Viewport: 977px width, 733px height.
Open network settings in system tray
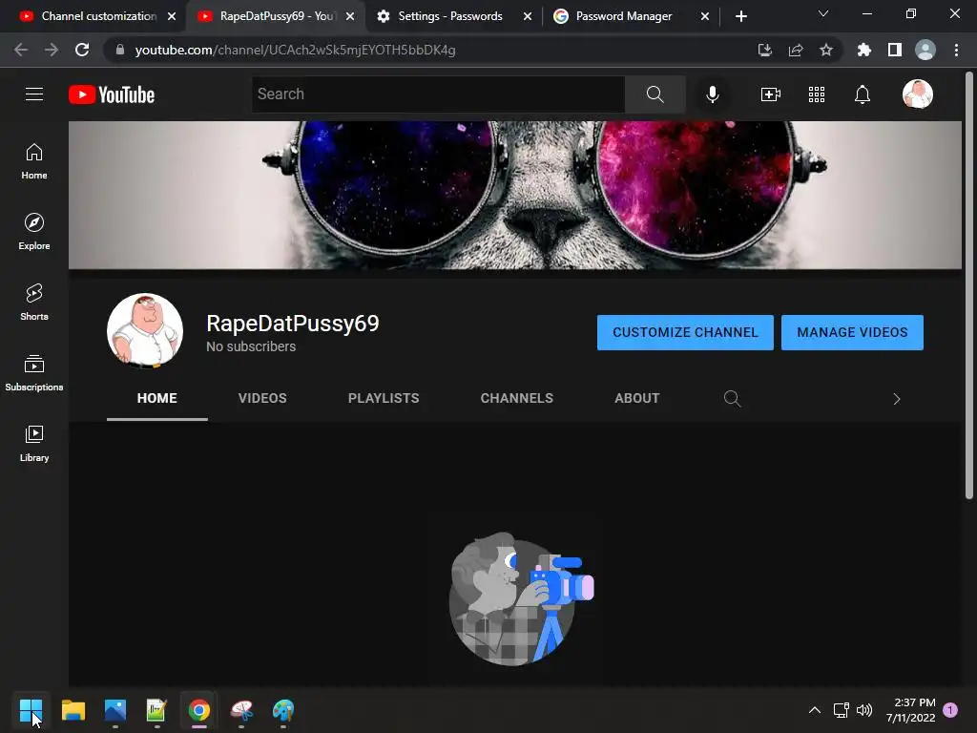(842, 710)
